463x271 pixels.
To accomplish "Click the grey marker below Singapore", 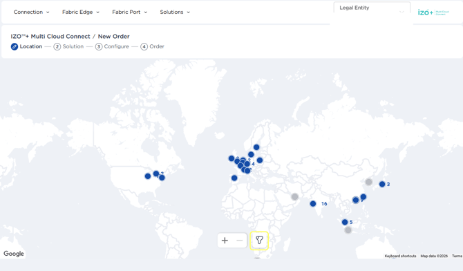I will 348,230.
